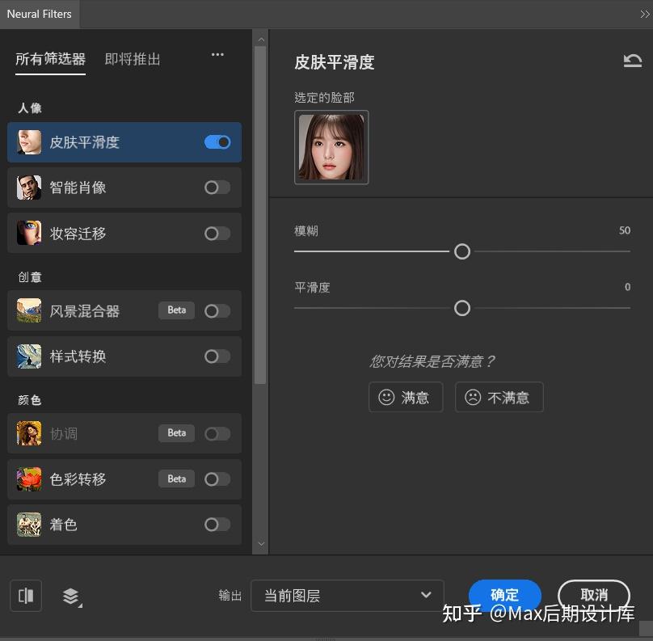Open the layers output options icon
Viewport: 653px width, 641px height.
pos(70,596)
